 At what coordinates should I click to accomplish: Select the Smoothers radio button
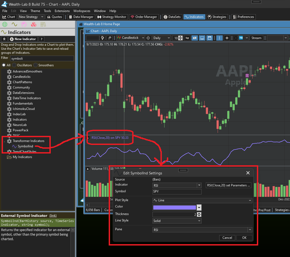coord(36,65)
